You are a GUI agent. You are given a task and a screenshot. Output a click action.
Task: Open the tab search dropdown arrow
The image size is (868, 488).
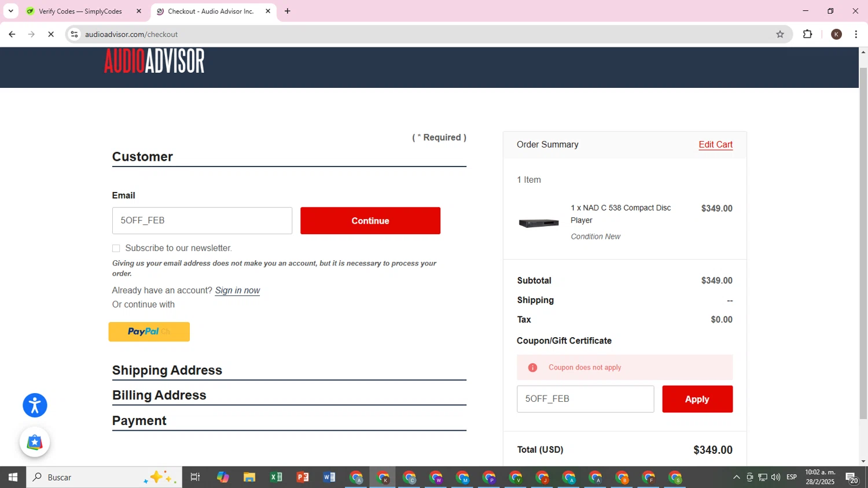(x=10, y=11)
